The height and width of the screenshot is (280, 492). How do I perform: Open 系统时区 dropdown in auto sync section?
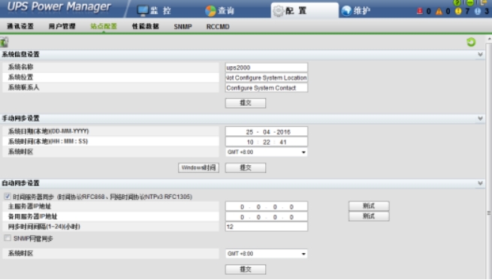(x=266, y=254)
